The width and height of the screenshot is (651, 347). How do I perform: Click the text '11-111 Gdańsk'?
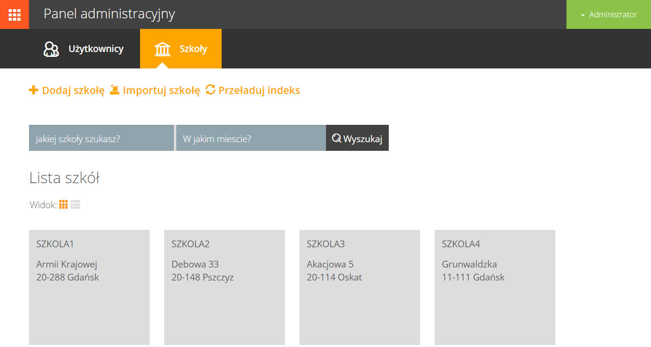(473, 277)
